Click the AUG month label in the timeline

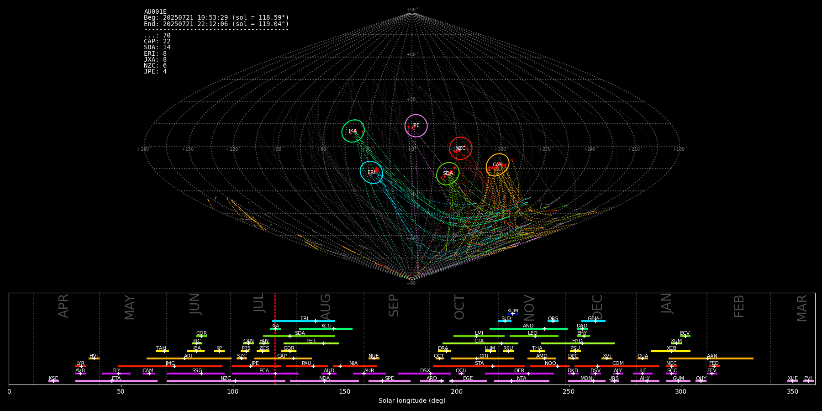tap(326, 306)
